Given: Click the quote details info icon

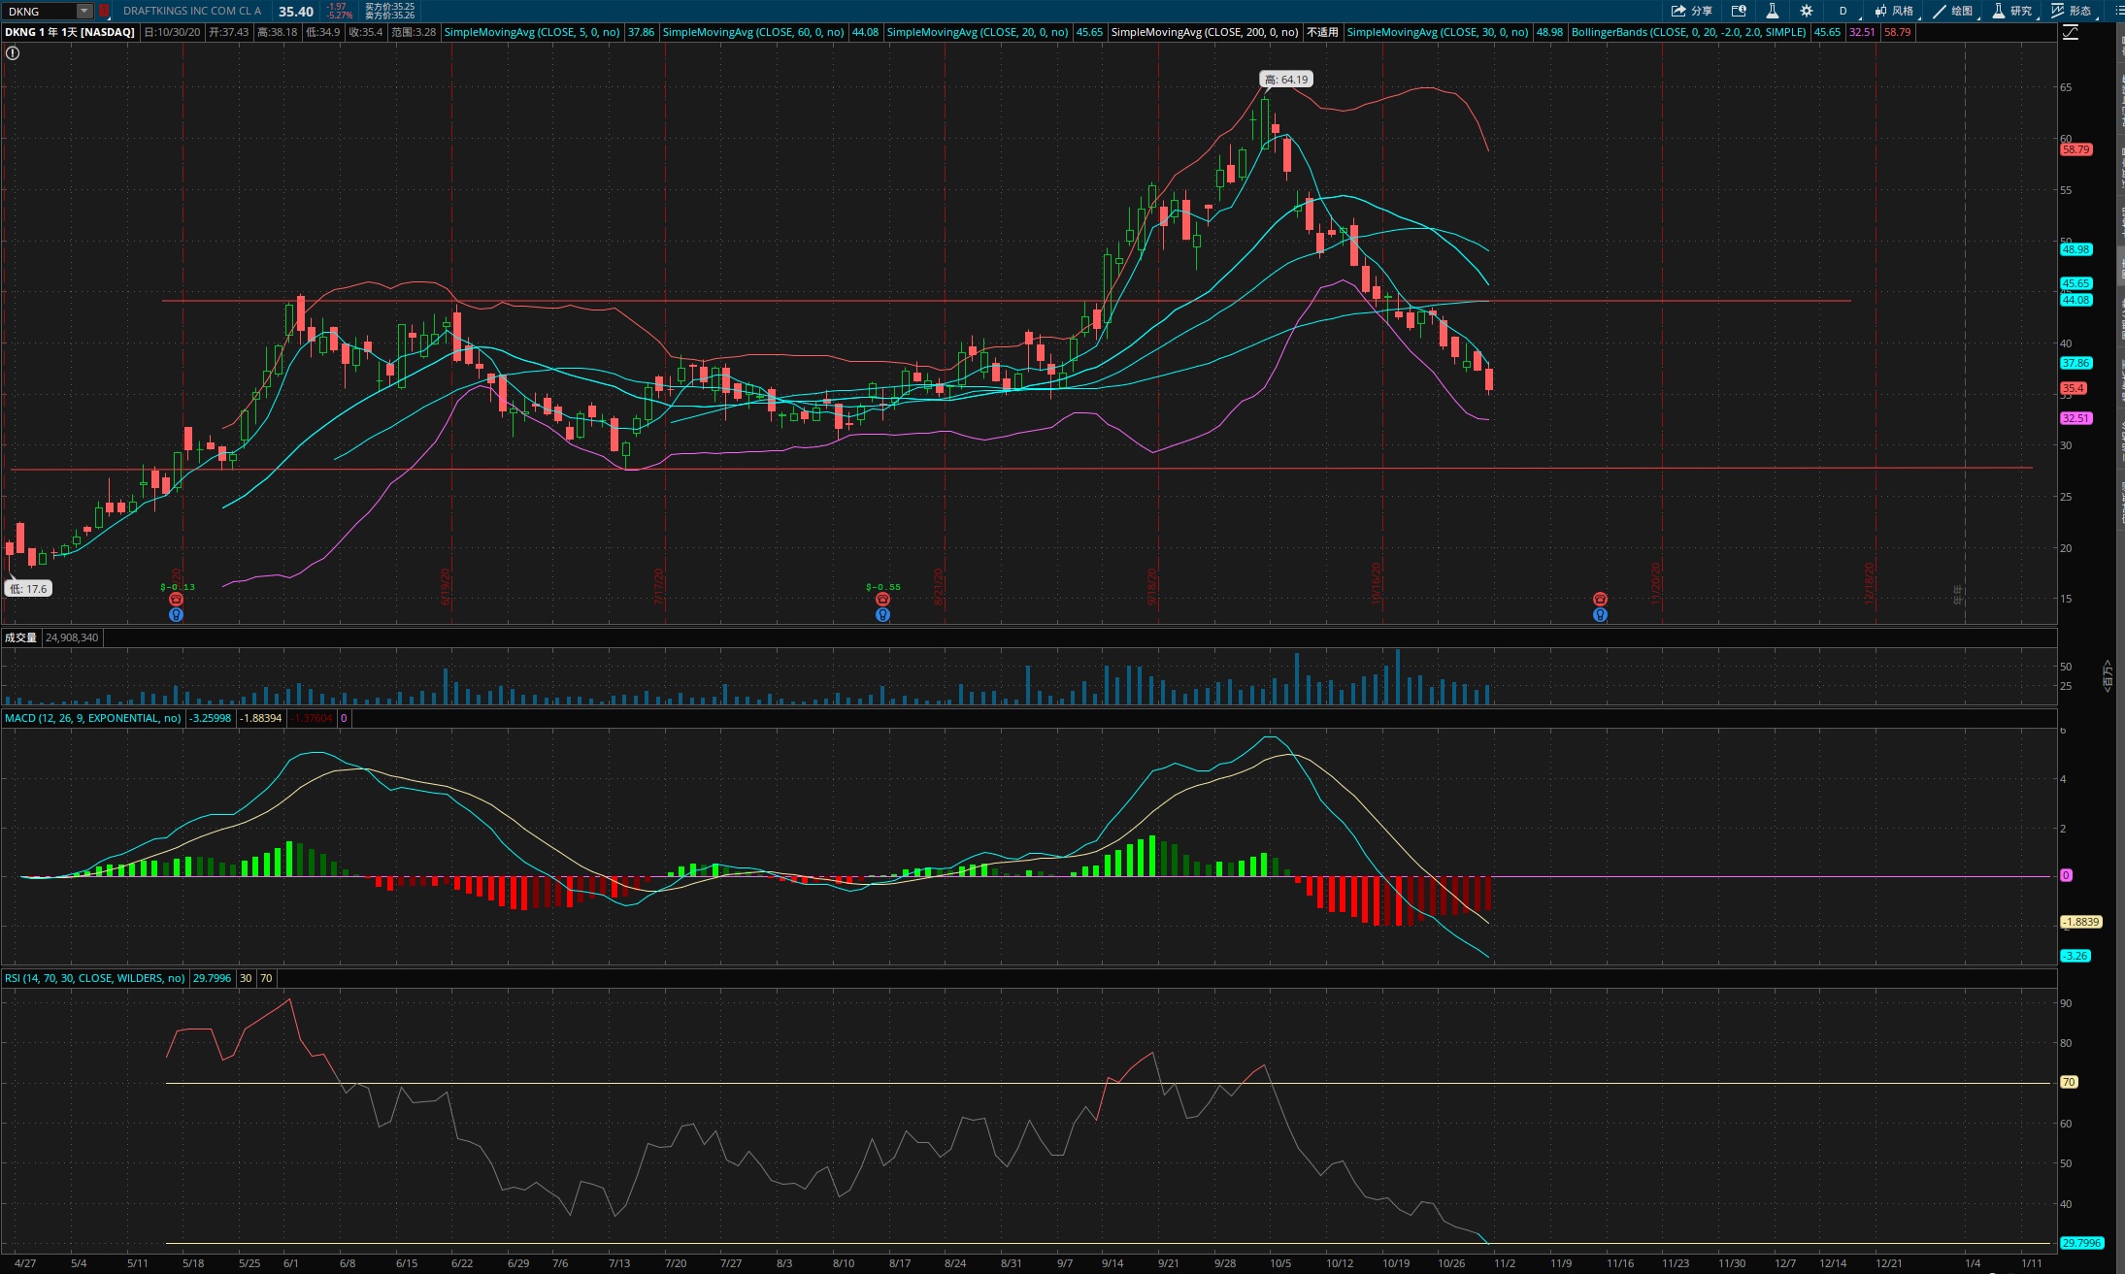Looking at the screenshot, I should pyautogui.click(x=1739, y=11).
